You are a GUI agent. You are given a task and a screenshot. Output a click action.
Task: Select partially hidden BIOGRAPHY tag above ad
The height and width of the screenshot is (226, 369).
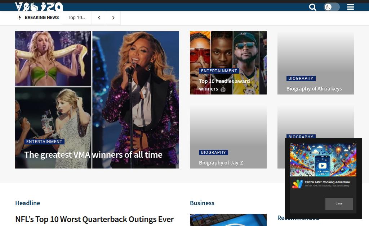point(301,136)
